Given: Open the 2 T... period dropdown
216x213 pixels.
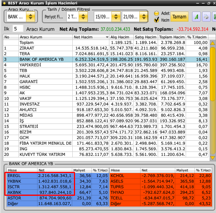Looking at the screenshot, I should 83,17.
